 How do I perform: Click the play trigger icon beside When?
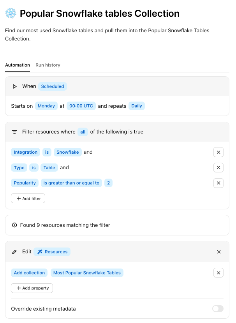(15, 86)
